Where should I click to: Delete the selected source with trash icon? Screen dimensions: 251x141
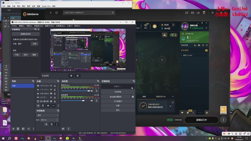43,106
